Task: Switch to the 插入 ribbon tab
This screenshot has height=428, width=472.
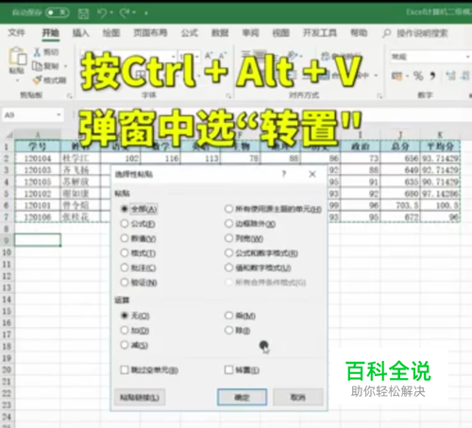Action: (81, 33)
